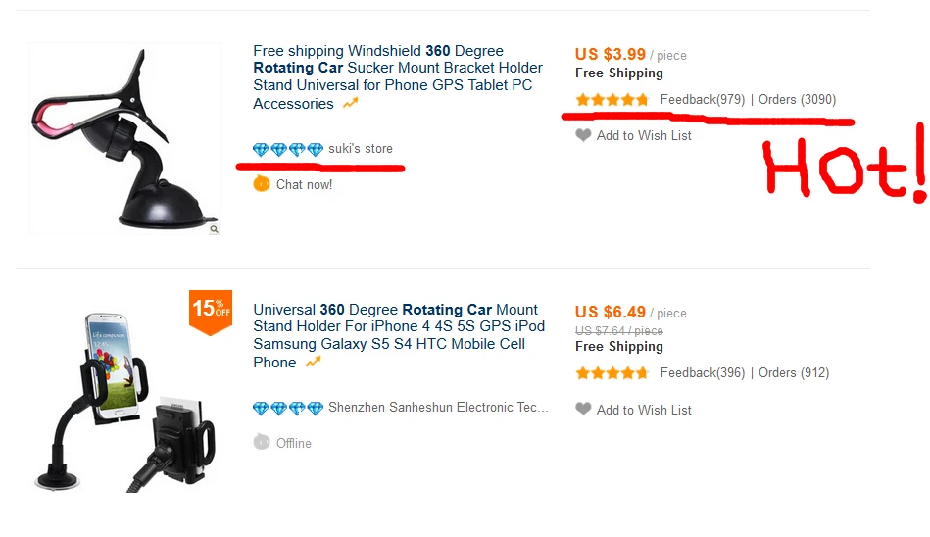Viewport: 930px width, 537px height.
Task: Click magnifier icon on first product image
Action: pos(215,229)
